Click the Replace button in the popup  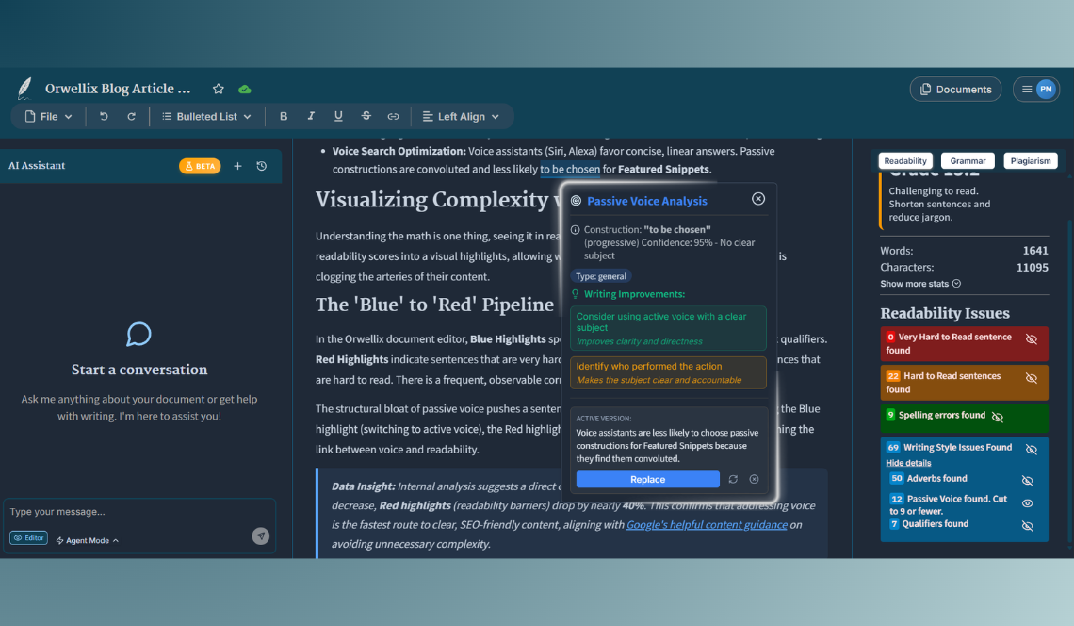(647, 479)
